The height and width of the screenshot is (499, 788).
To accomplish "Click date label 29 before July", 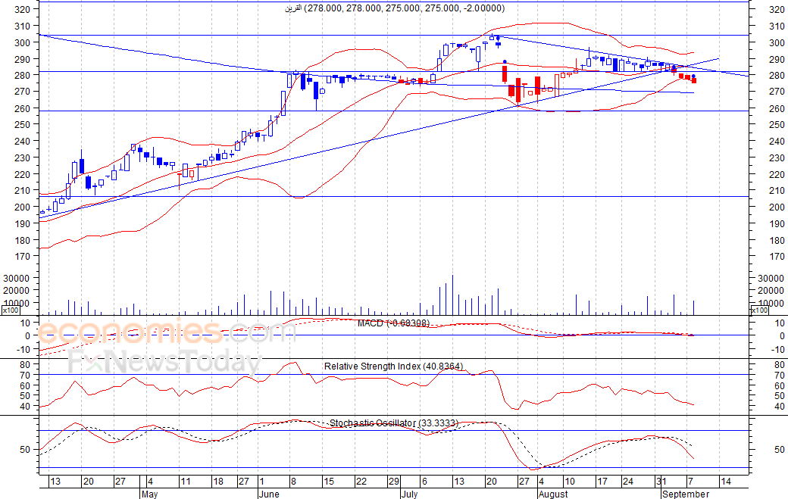I will point(393,482).
